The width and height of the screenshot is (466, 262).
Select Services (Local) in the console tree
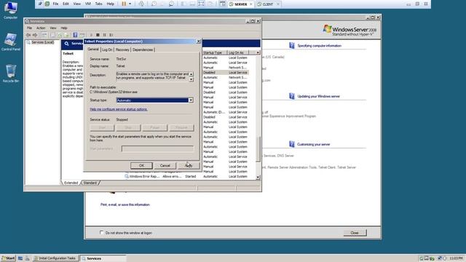click(42, 42)
